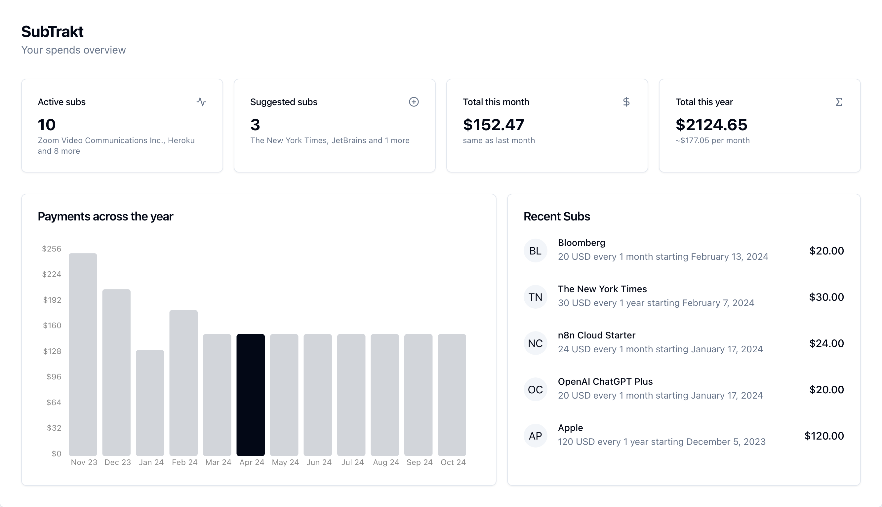Select the BL avatar for Bloomberg
The width and height of the screenshot is (882, 507).
[535, 251]
